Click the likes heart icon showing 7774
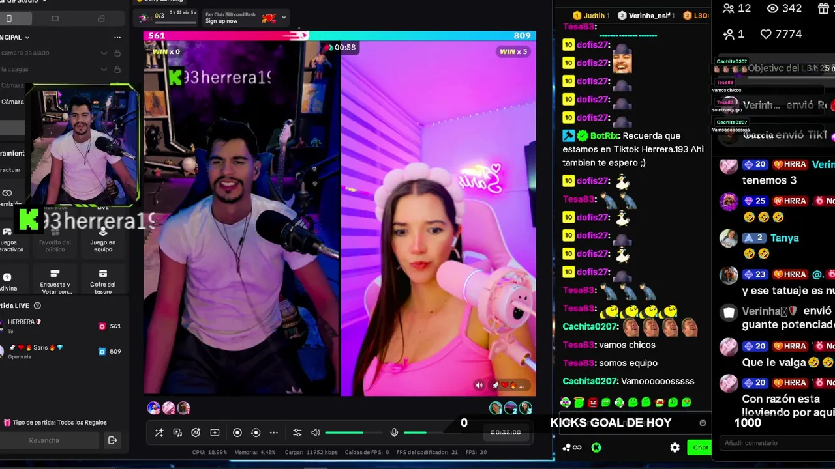 (x=767, y=34)
